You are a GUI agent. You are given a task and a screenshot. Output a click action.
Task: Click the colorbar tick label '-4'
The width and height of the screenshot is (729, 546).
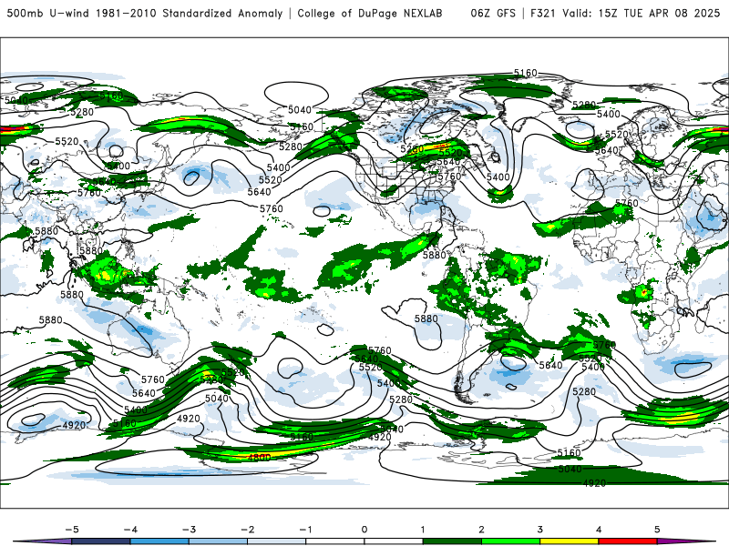(130, 530)
